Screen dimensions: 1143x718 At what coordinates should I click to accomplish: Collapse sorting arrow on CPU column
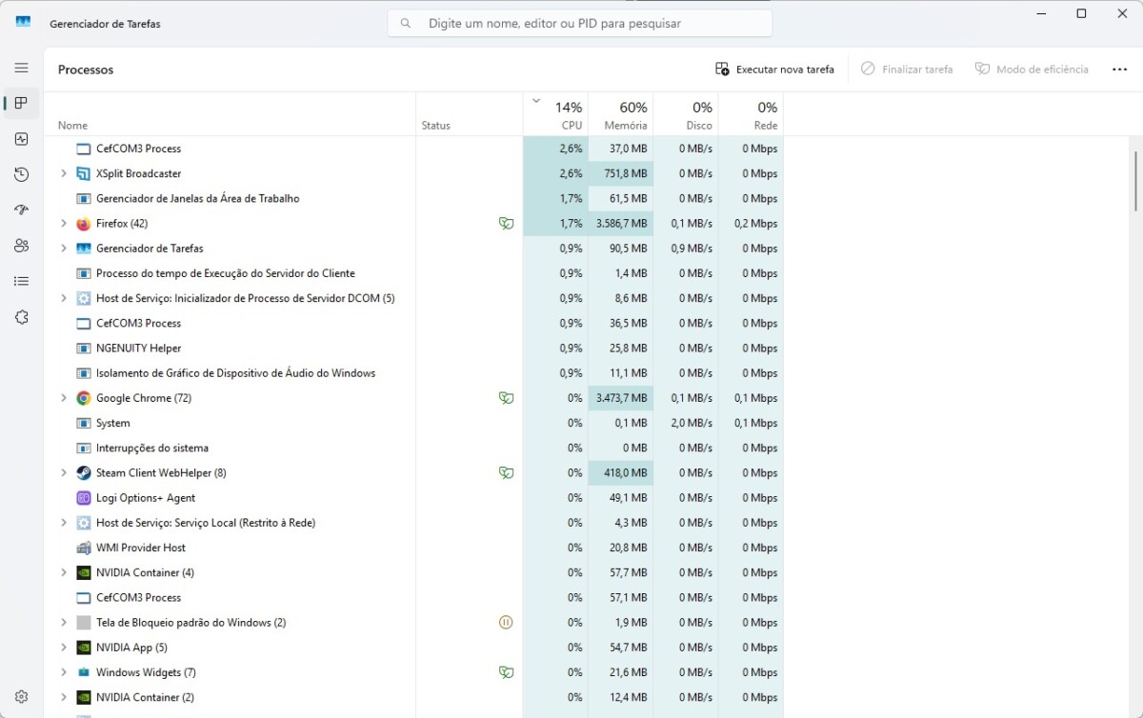click(535, 100)
